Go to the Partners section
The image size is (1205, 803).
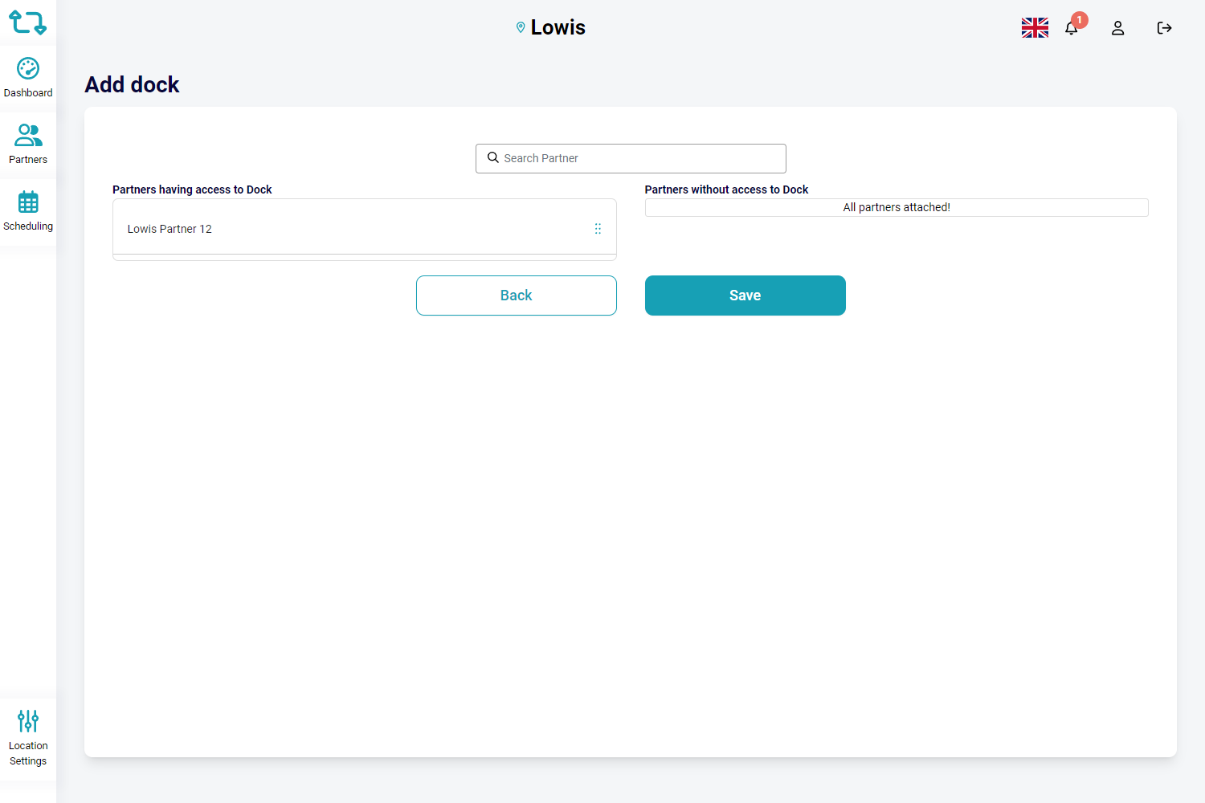[x=28, y=145]
